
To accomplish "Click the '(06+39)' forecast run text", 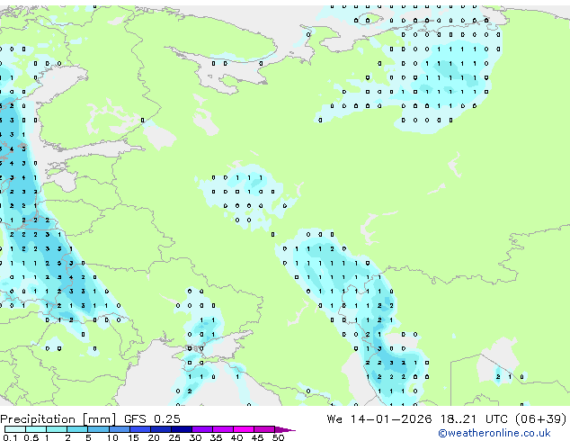I will (541, 419).
